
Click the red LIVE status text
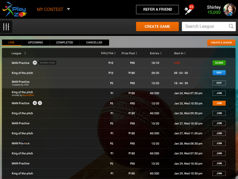[x=177, y=63]
